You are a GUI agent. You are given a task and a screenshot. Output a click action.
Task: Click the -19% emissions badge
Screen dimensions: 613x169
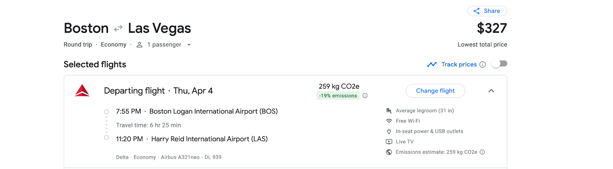pos(338,96)
